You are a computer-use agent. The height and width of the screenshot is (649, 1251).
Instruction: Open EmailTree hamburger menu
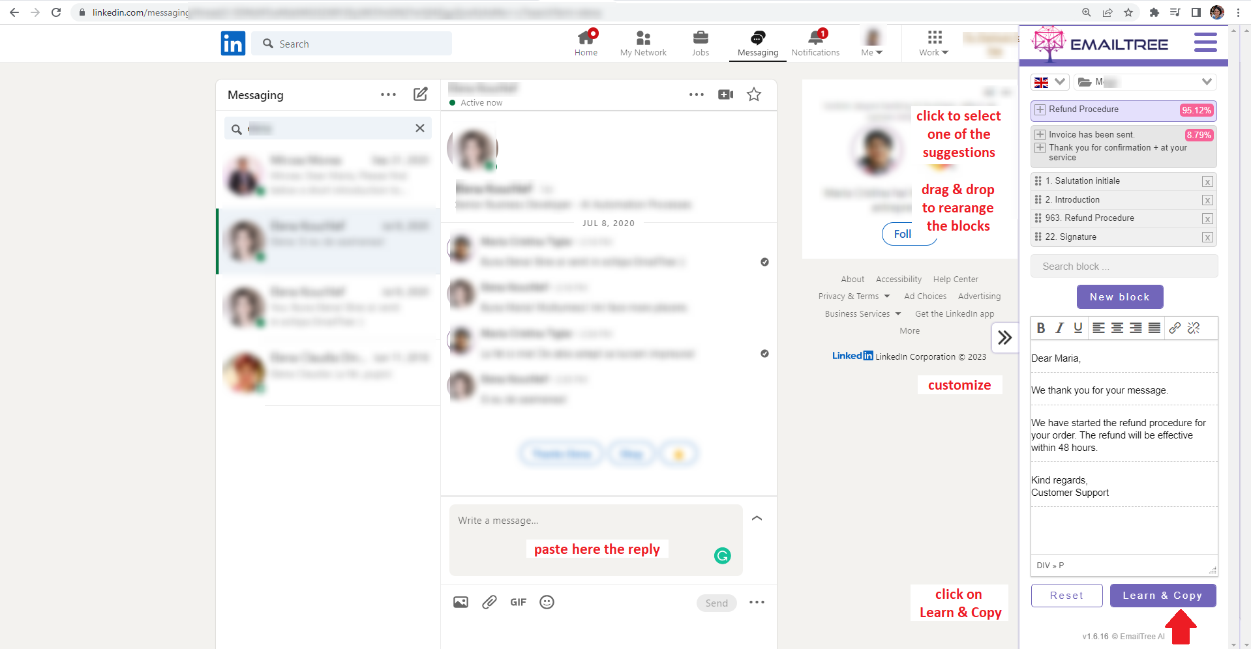coord(1205,42)
